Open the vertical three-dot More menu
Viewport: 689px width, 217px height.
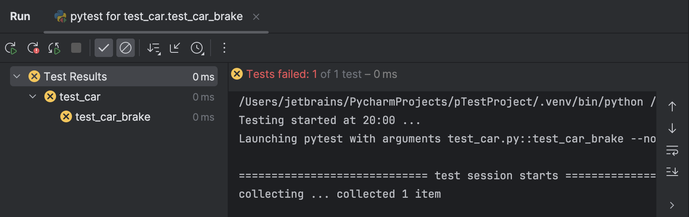[x=224, y=48]
